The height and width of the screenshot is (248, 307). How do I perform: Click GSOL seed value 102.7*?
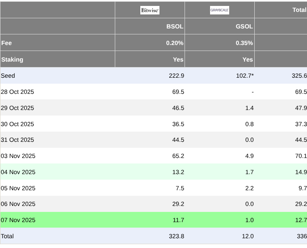[245, 76]
